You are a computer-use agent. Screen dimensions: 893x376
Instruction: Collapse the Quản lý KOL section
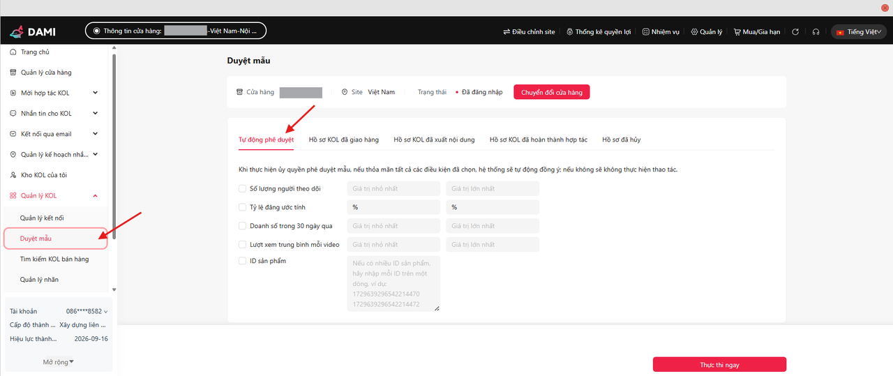click(x=95, y=196)
